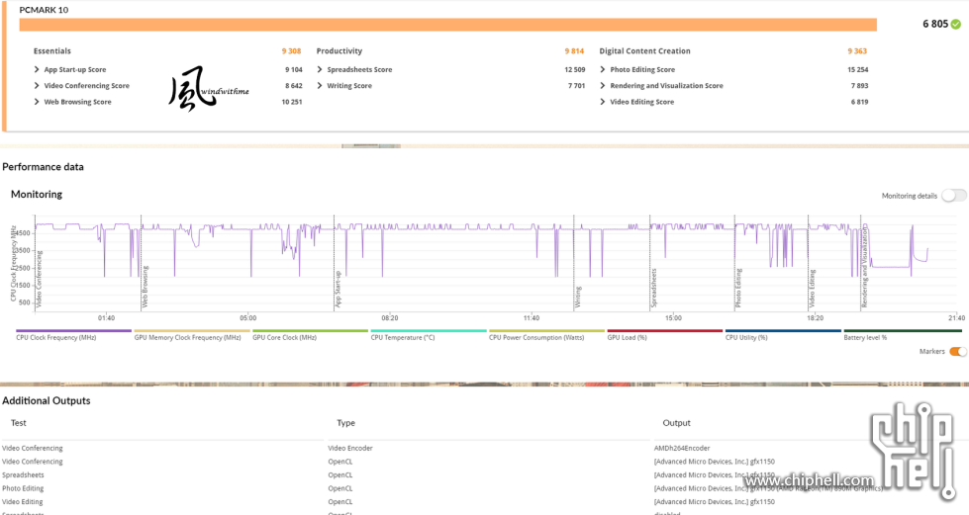Image resolution: width=969 pixels, height=515 pixels.
Task: Expand the Writing Score chevron
Action: pos(320,86)
